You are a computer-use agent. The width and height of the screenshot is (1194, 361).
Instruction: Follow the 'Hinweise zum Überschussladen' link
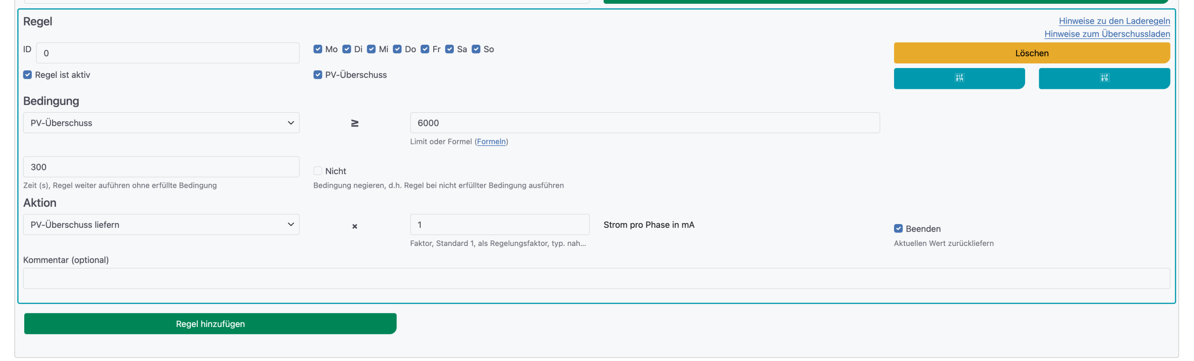pos(1107,34)
